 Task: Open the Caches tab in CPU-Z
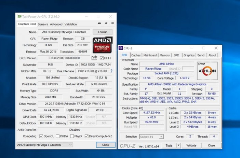coord(136,55)
